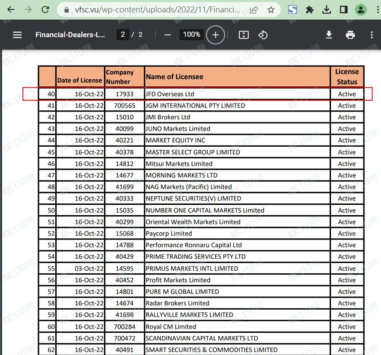This screenshot has width=381, height=355.
Task: Go forward in browser history
Action: [x=28, y=10]
